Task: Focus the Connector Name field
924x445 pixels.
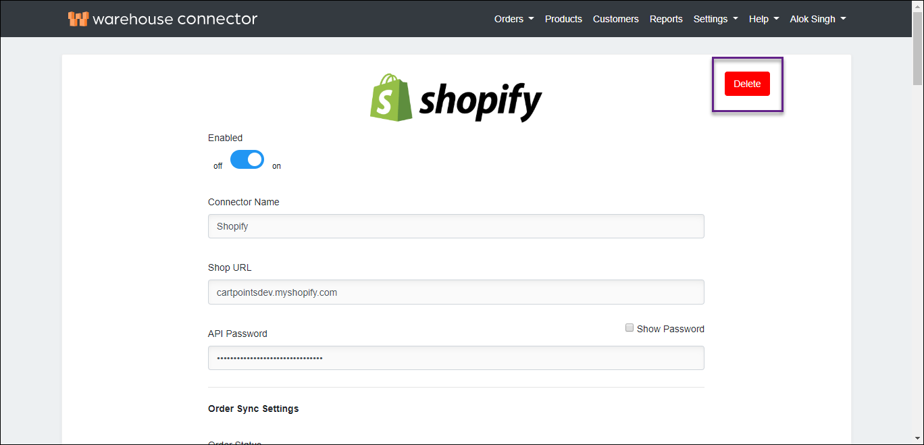Action: point(456,226)
